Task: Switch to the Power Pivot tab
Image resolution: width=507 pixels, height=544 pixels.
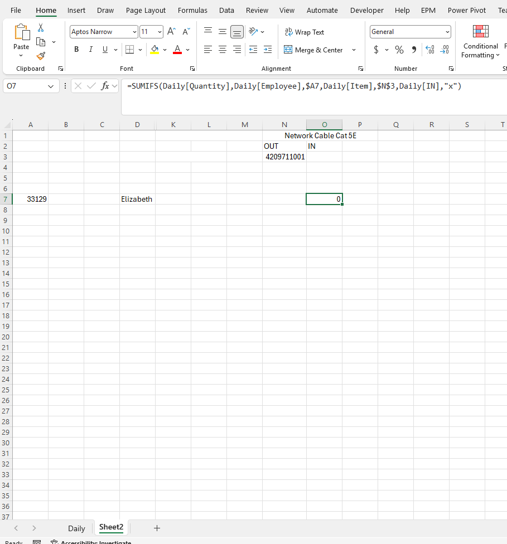Action: 467,11
